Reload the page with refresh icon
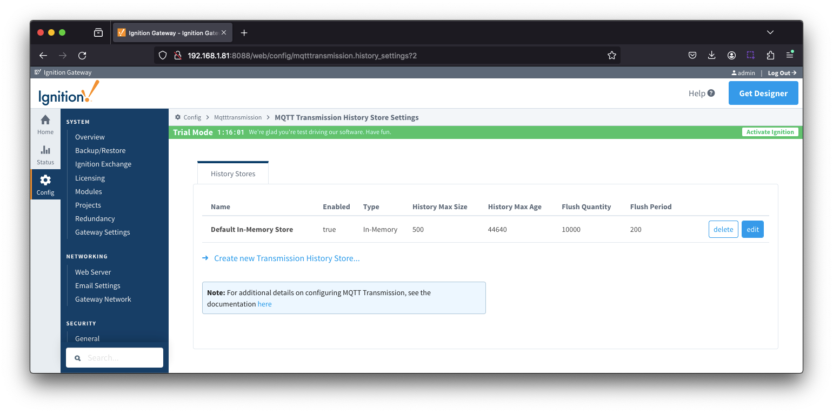Screen dimensions: 833x413 (82, 55)
